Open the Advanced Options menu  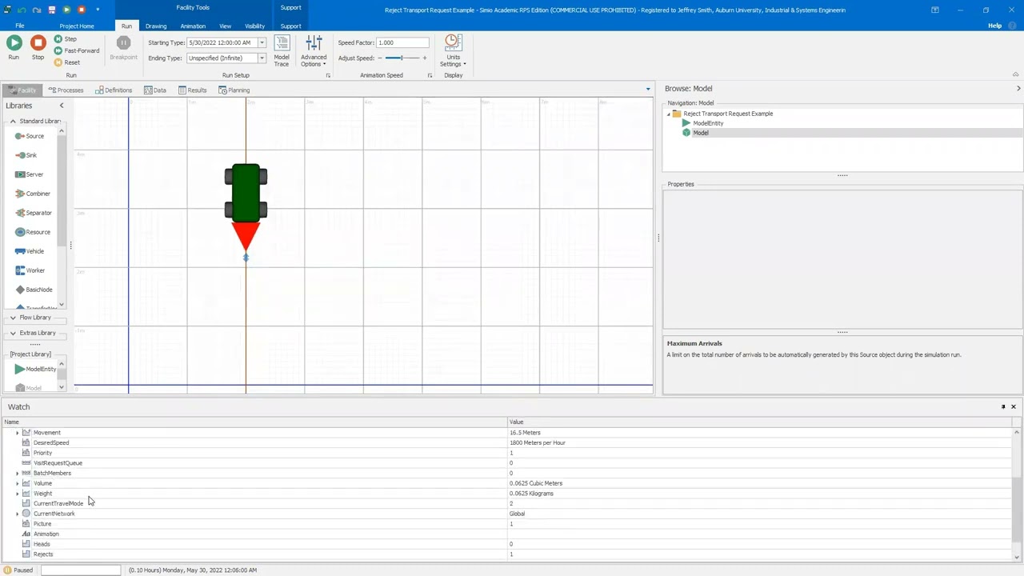click(314, 50)
